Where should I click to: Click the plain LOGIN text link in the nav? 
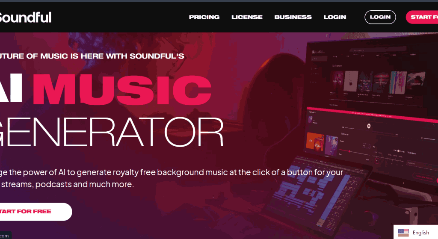pyautogui.click(x=334, y=17)
